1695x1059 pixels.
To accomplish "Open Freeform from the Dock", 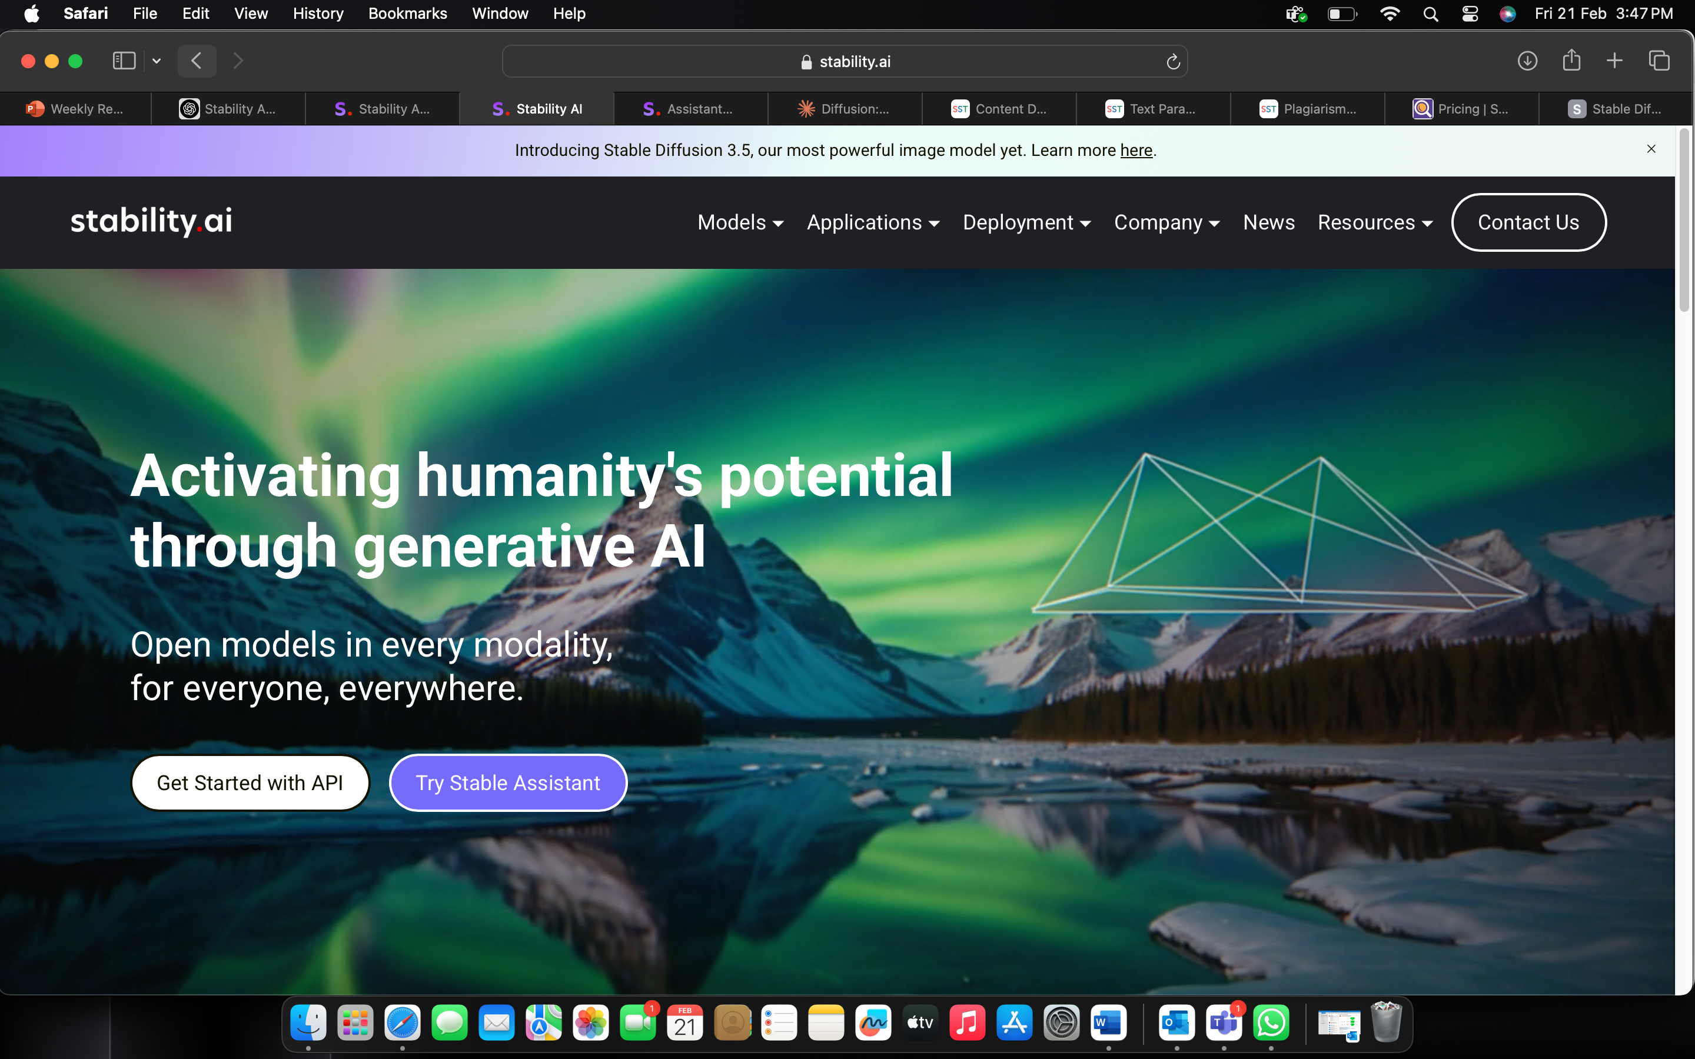I will tap(873, 1023).
